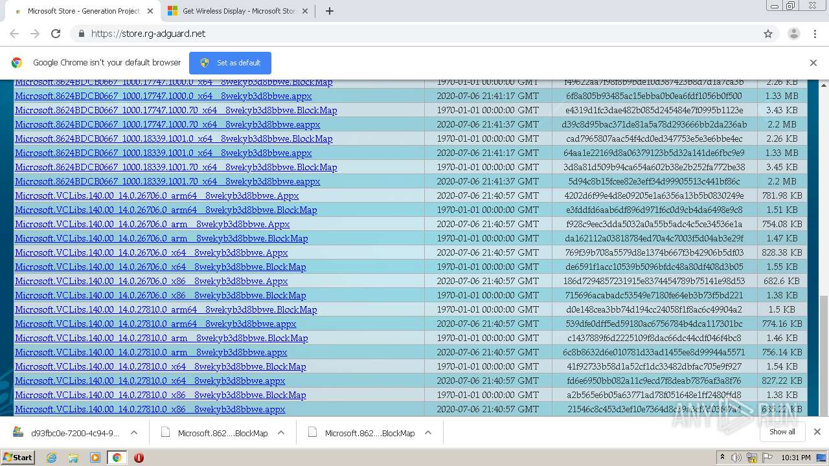This screenshot has width=829, height=466.
Task: Open VCLibs 14.0.27810.0 x64 BlockMap
Action: 160,367
